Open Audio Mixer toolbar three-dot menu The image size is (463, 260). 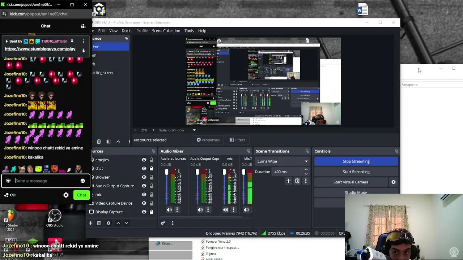click(173, 223)
